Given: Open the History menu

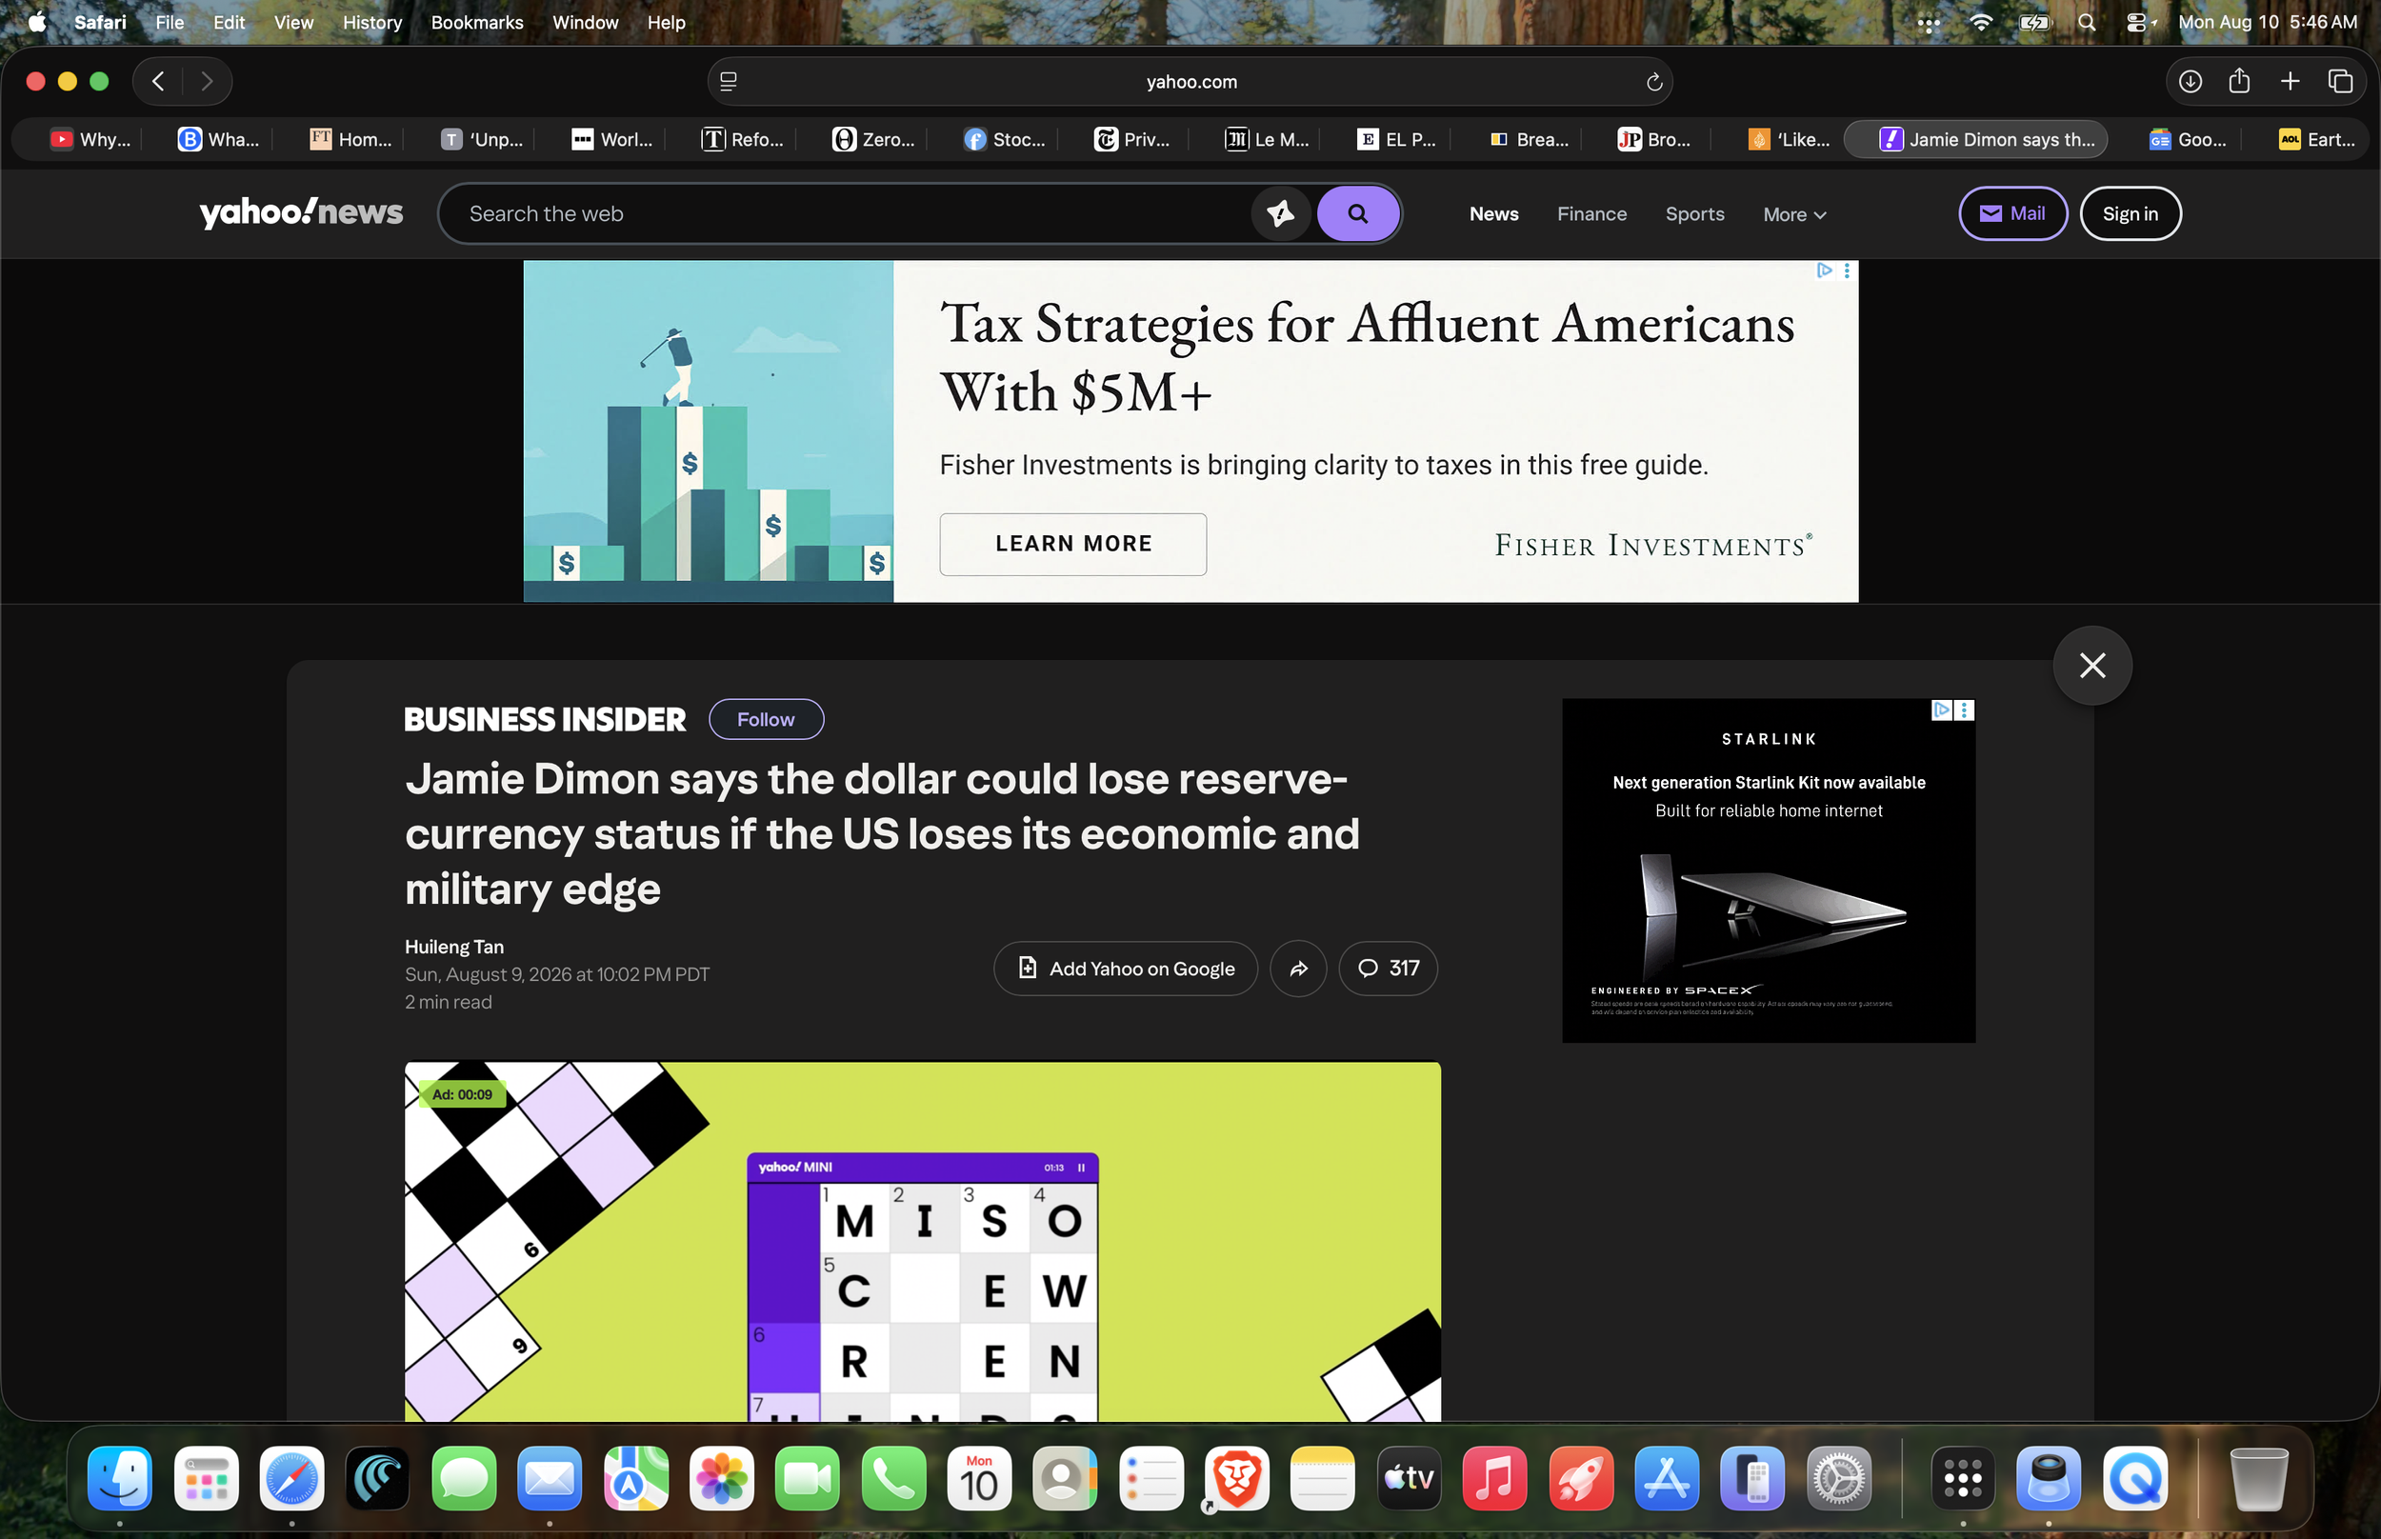Looking at the screenshot, I should tap(371, 22).
